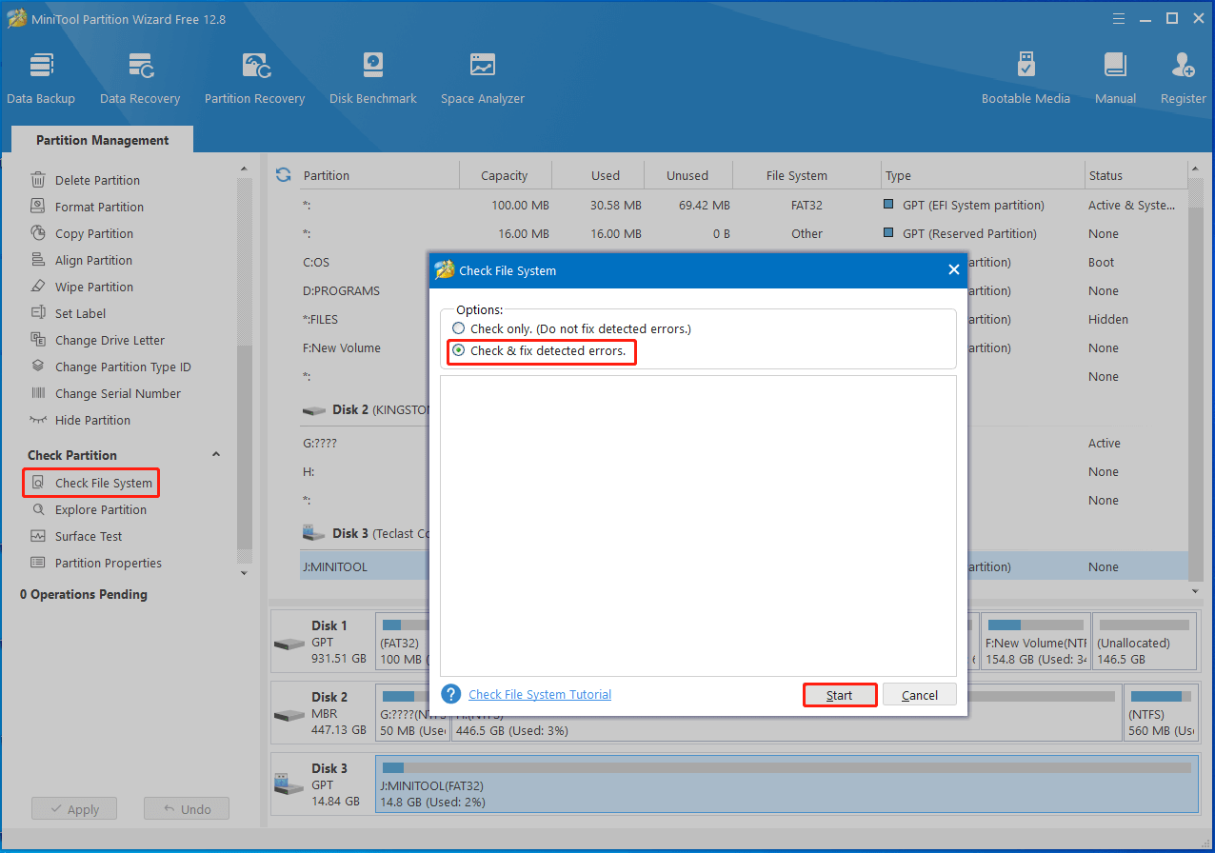Close the Check File System dialog

click(x=953, y=270)
